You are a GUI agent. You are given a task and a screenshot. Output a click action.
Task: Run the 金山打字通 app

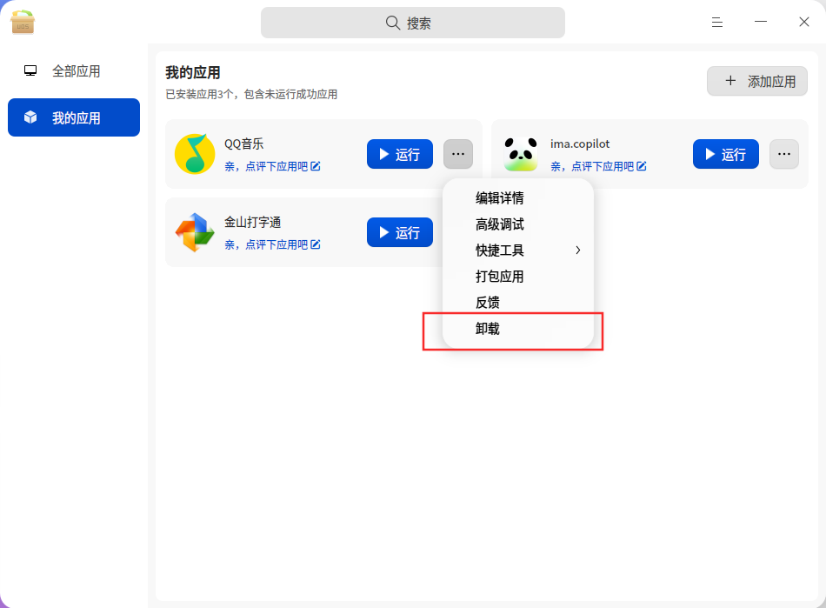(400, 232)
